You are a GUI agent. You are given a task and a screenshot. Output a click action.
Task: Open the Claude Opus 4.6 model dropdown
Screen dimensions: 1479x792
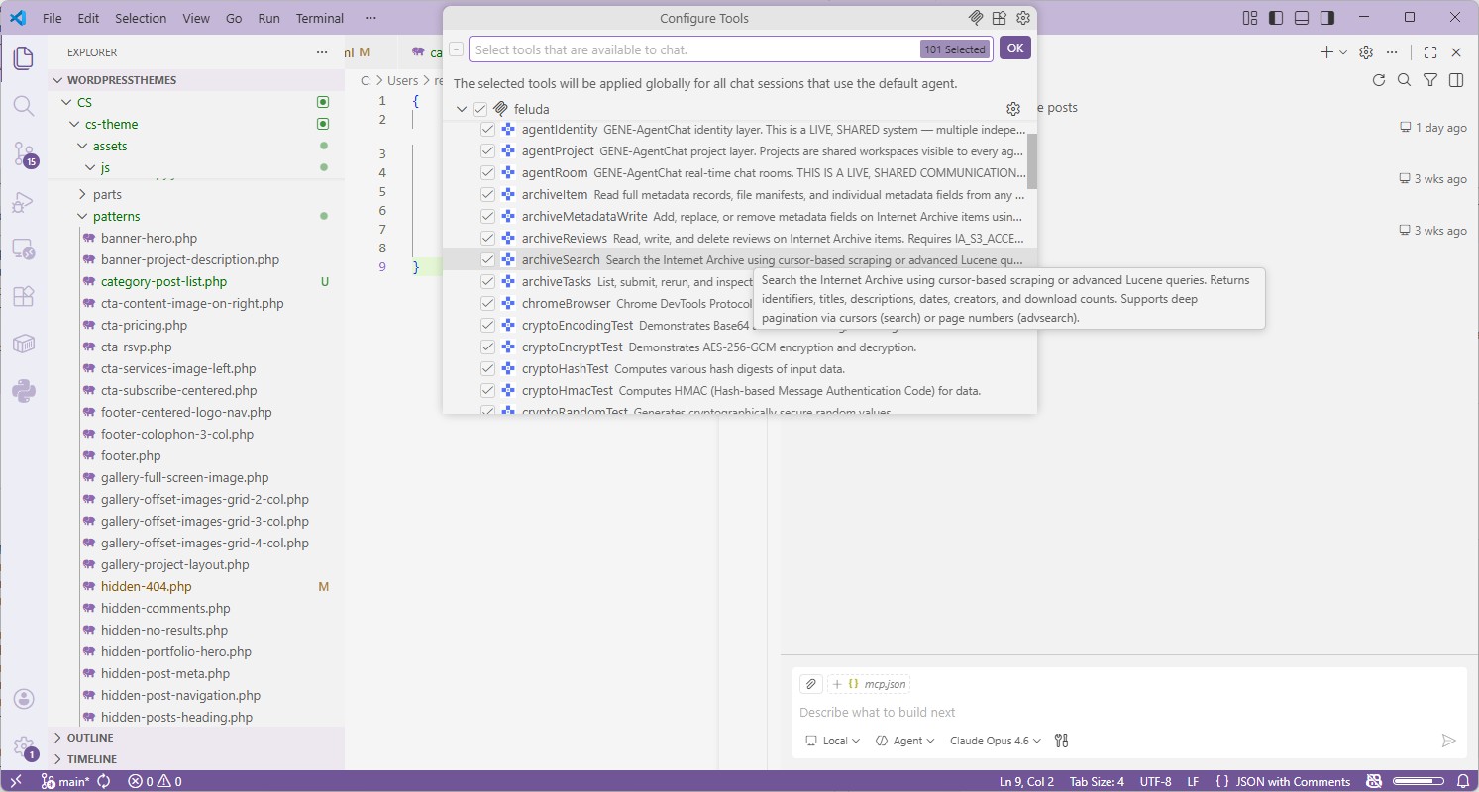tap(994, 740)
